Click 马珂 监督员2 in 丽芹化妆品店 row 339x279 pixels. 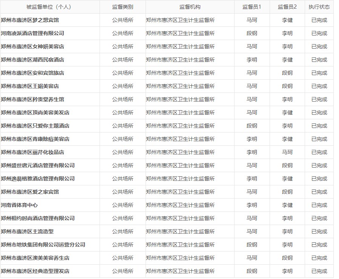point(287,152)
